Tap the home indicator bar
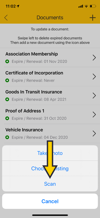Viewport: 100px width, 218px height. click(x=50, y=215)
